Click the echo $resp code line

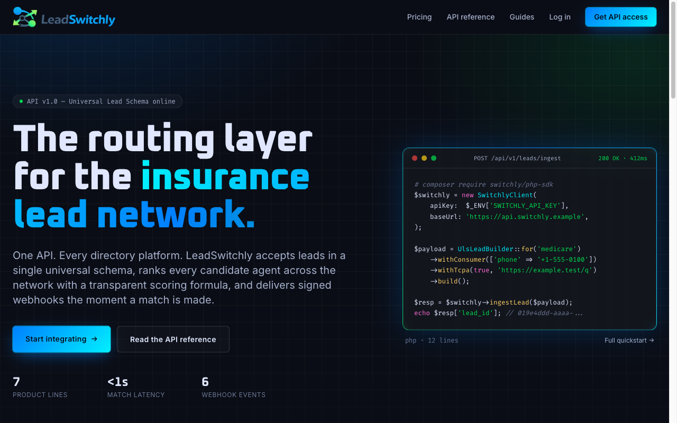tap(498, 313)
